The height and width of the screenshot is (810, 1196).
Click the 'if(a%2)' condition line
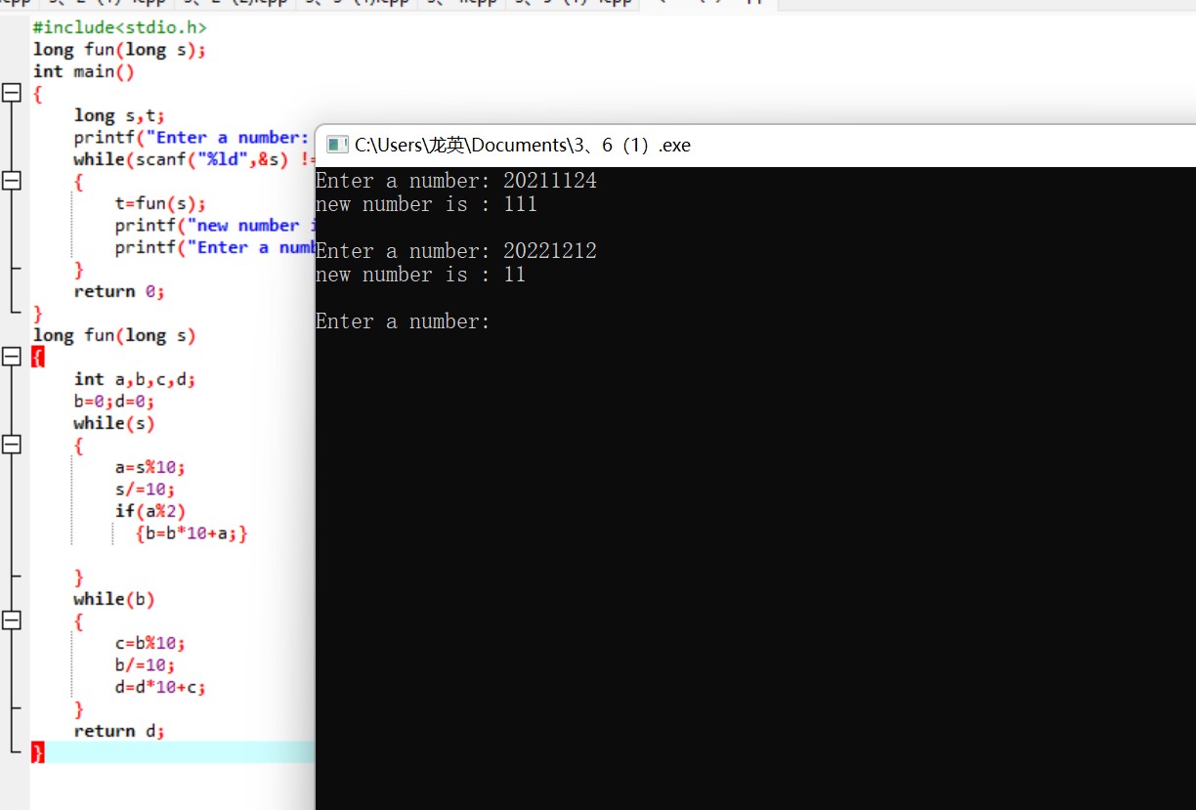pyautogui.click(x=150, y=511)
